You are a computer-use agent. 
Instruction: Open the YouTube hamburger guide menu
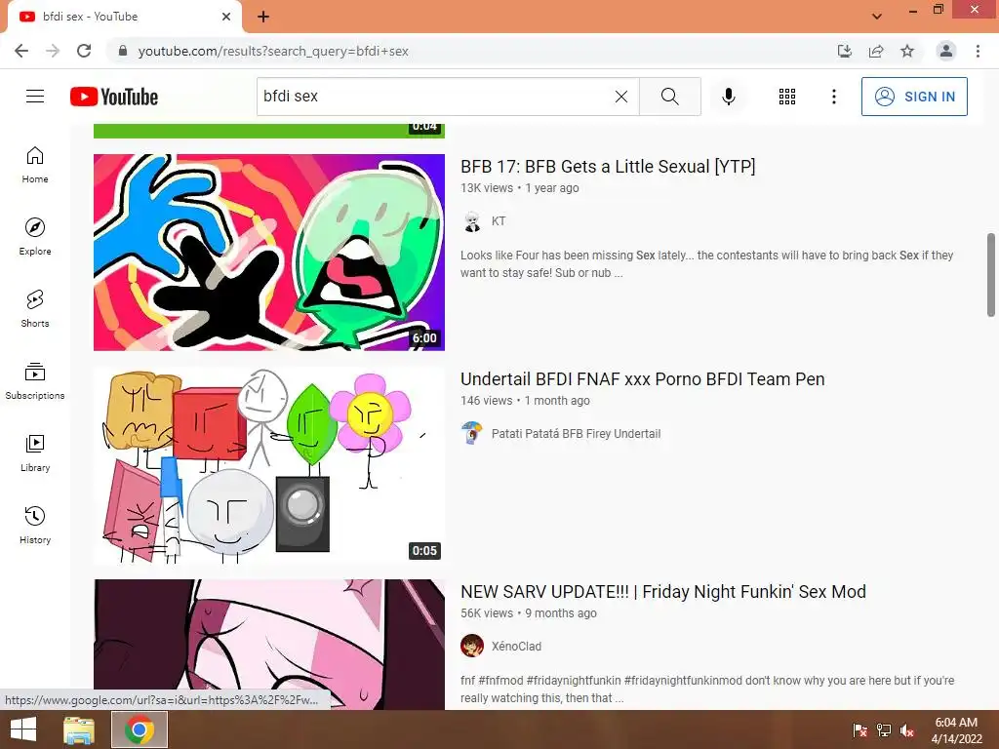pos(35,97)
